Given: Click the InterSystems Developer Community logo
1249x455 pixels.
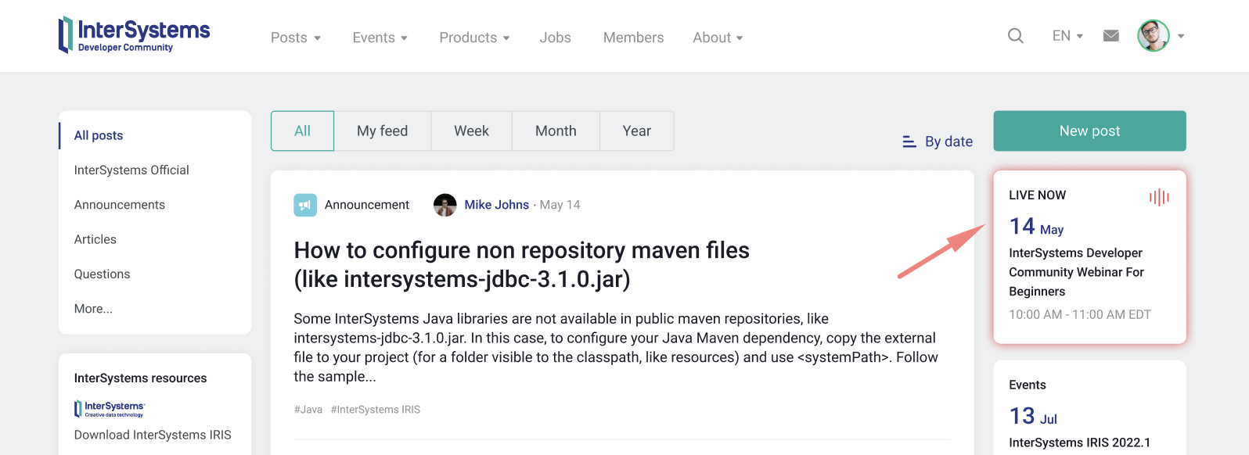Looking at the screenshot, I should tap(135, 35).
